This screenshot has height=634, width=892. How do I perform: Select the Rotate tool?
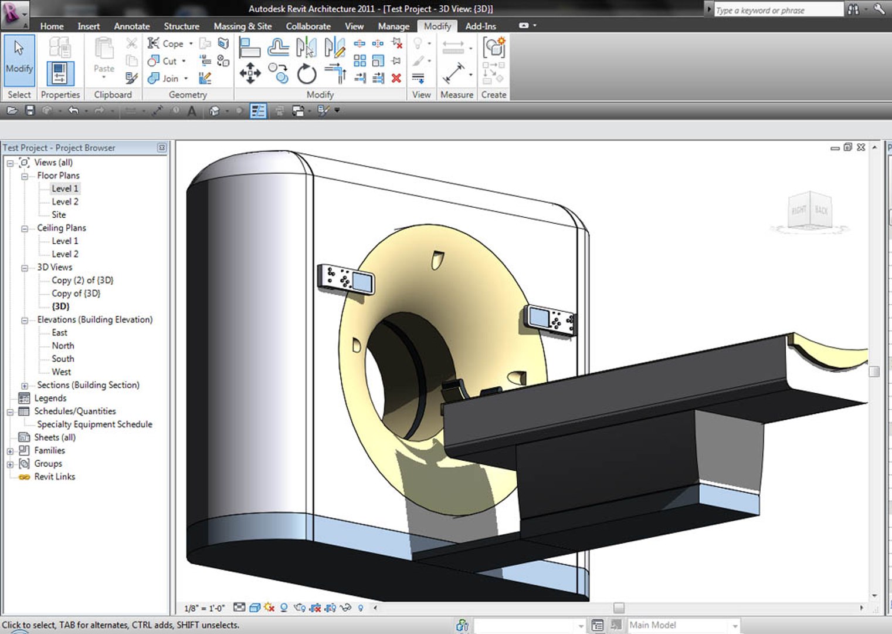(x=306, y=73)
